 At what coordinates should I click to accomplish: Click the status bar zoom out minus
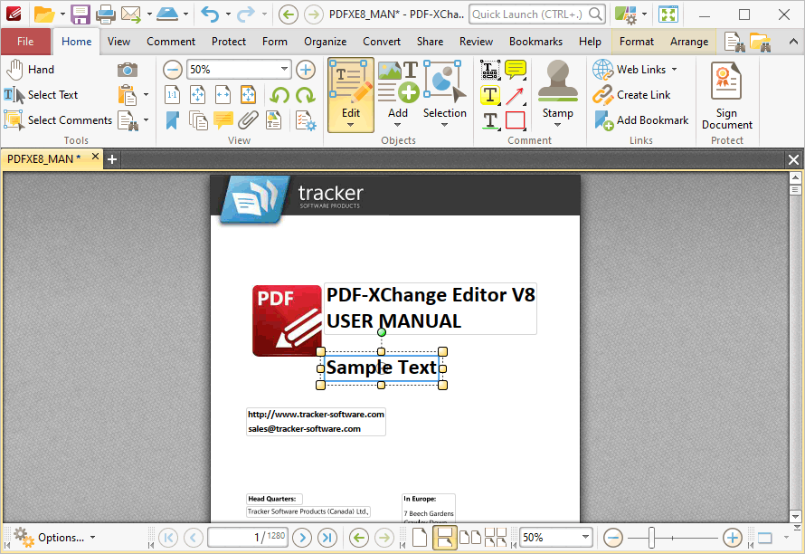pos(613,538)
